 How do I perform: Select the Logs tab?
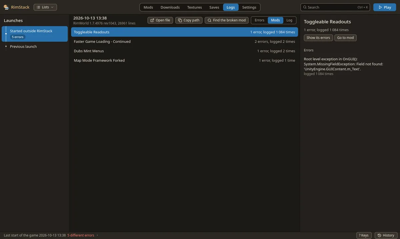coord(231,7)
